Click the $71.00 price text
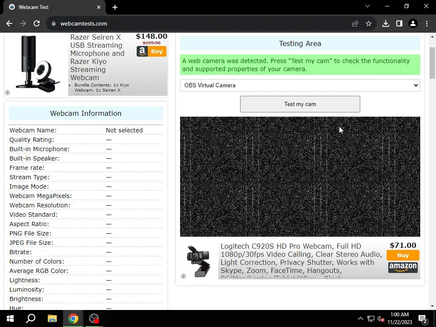 click(x=403, y=246)
